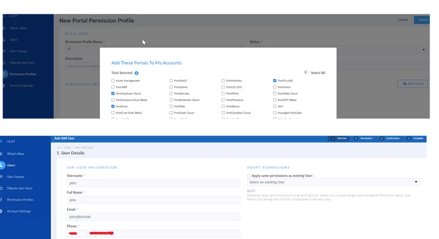Check the FortiABP portal checkbox

click(x=113, y=87)
